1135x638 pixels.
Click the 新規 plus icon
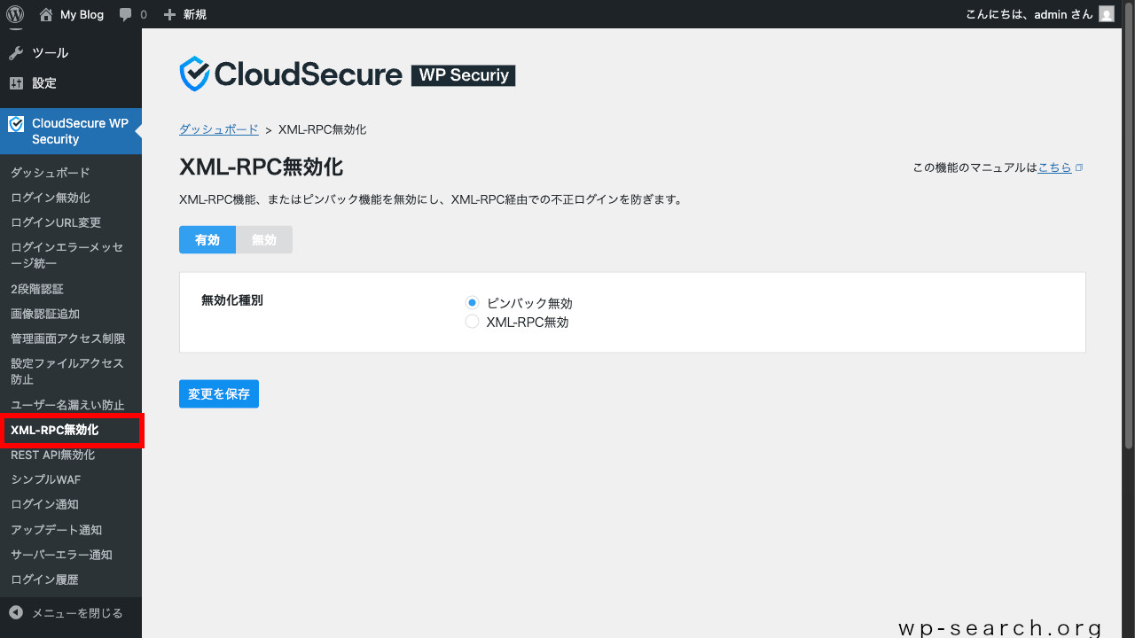tap(168, 13)
